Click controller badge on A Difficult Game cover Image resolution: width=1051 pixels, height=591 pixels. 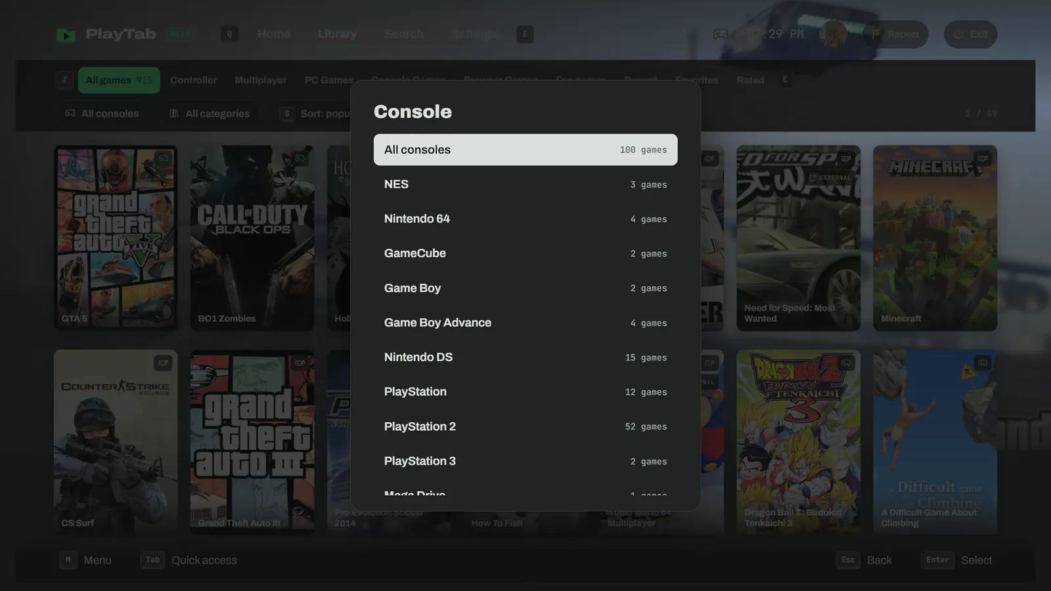tap(983, 362)
